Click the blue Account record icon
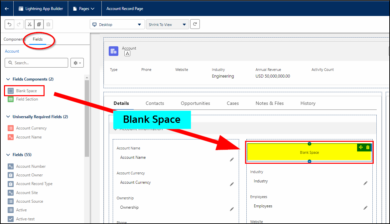The width and height of the screenshot is (390, 224). 113,51
